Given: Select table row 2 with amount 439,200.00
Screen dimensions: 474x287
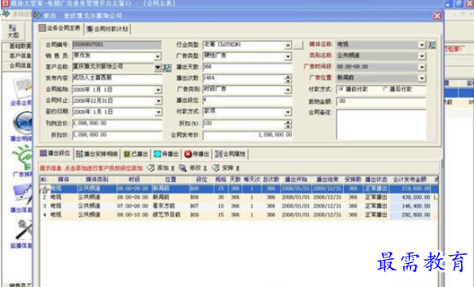Looking at the screenshot, I should coord(239,198).
